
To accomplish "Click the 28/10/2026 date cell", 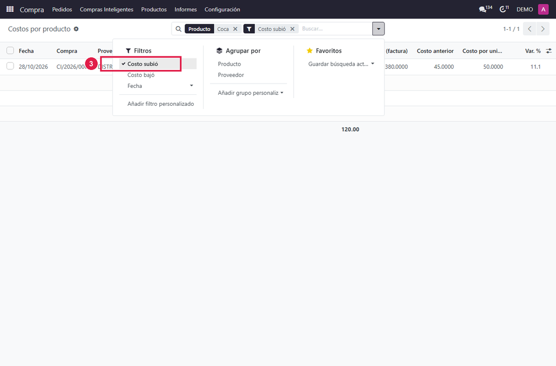I will (33, 67).
